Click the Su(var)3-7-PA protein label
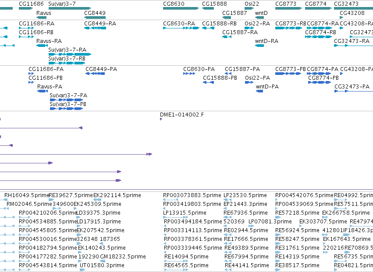 (68, 95)
